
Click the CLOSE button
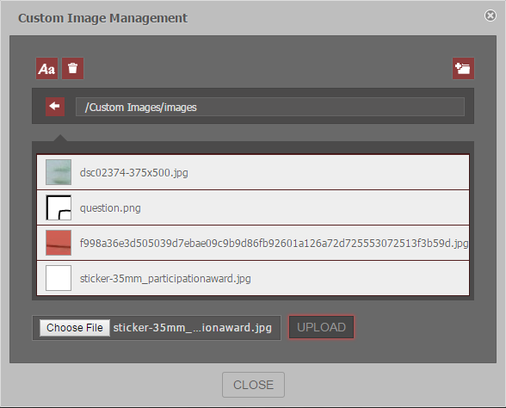[x=253, y=385]
